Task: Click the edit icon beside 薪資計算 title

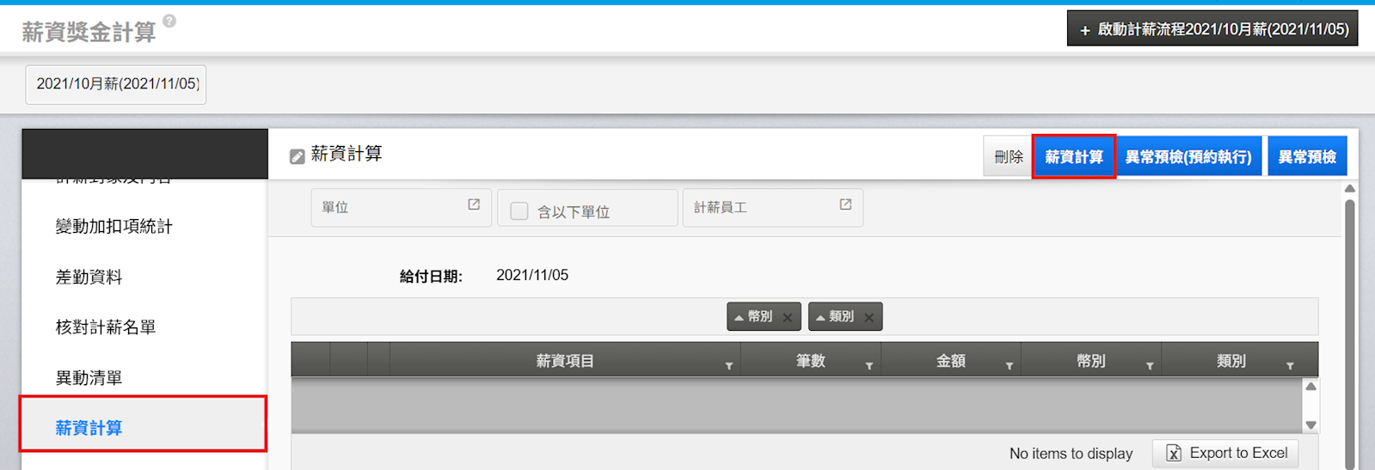Action: 298,156
